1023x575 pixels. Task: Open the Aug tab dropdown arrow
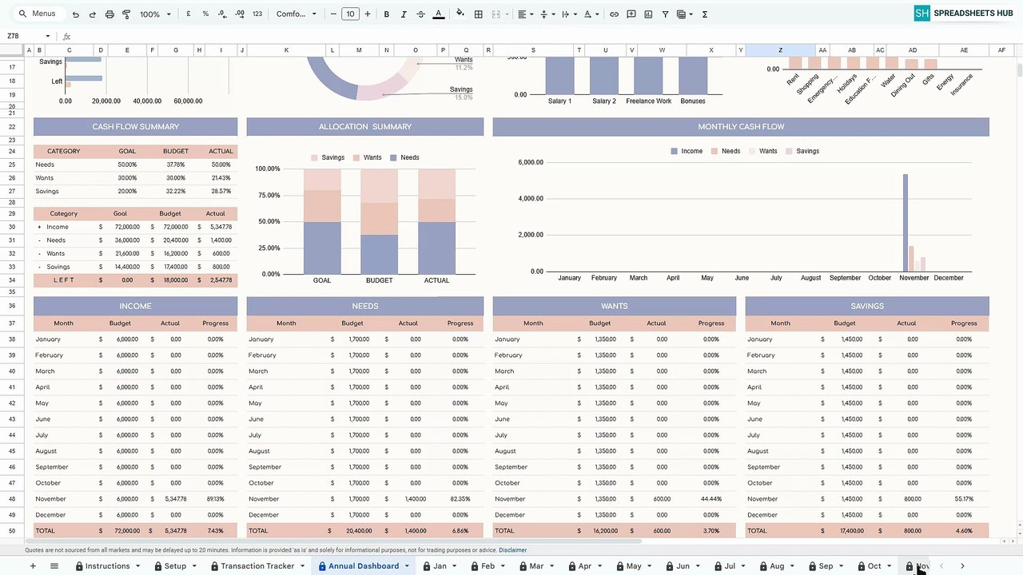coord(792,566)
